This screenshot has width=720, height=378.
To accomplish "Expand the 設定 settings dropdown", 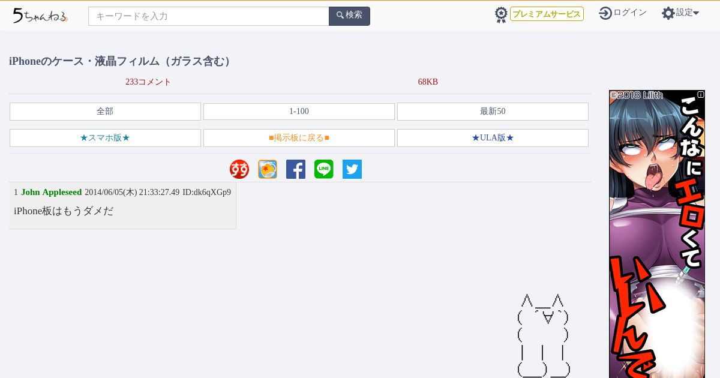I will tap(688, 13).
